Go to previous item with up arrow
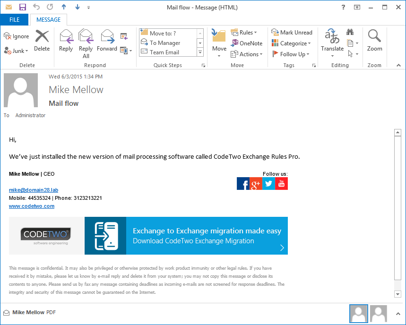This screenshot has width=406, height=325. [64, 7]
